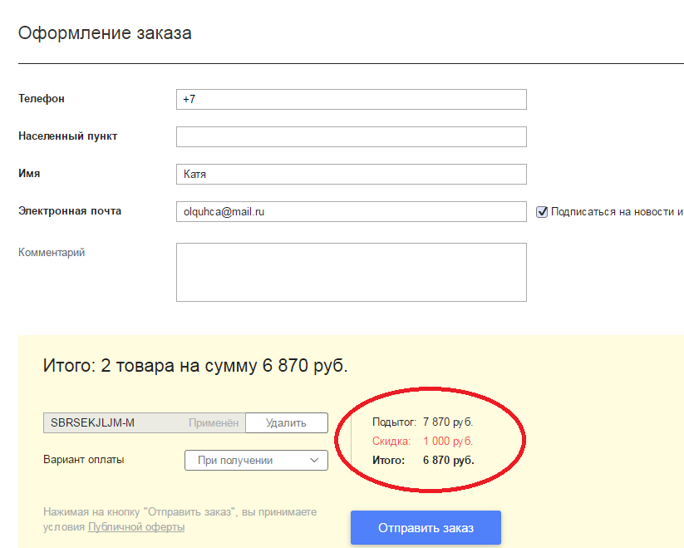Click the Телефон input field
684x548 pixels.
point(352,100)
